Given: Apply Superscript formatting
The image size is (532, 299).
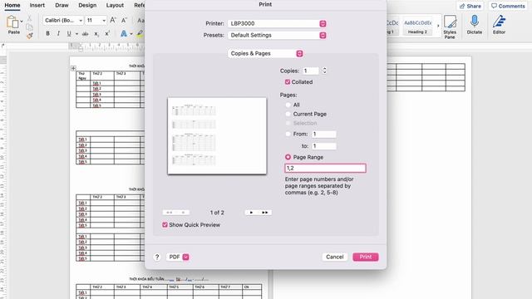Looking at the screenshot, I should point(107,33).
